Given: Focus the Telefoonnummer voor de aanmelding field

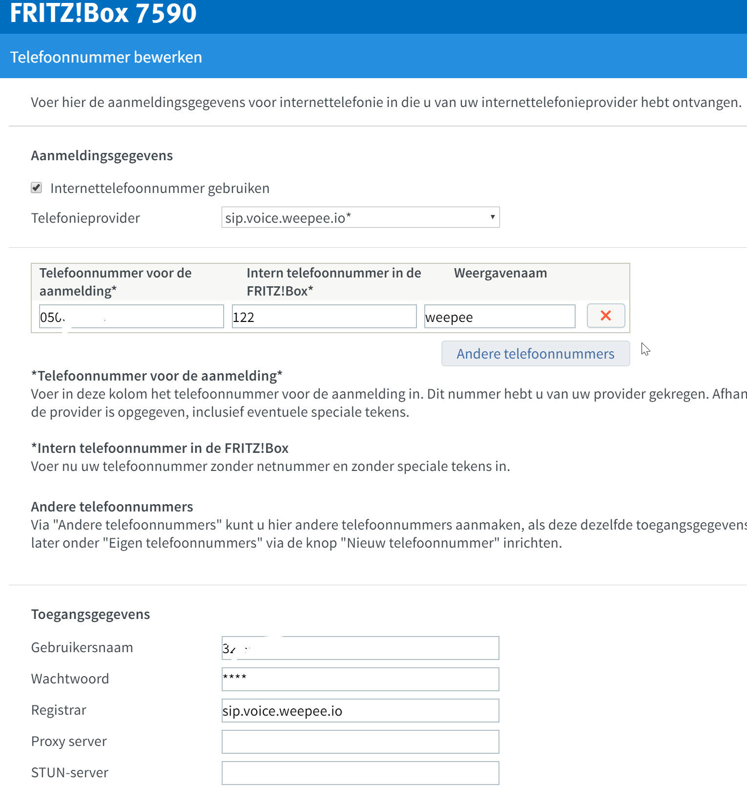Looking at the screenshot, I should 131,317.
